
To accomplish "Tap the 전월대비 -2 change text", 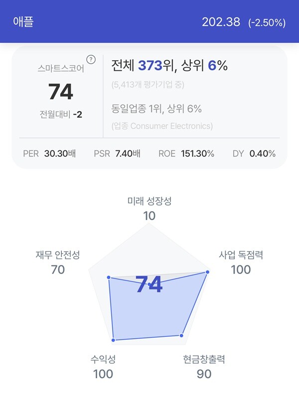I will (x=61, y=115).
